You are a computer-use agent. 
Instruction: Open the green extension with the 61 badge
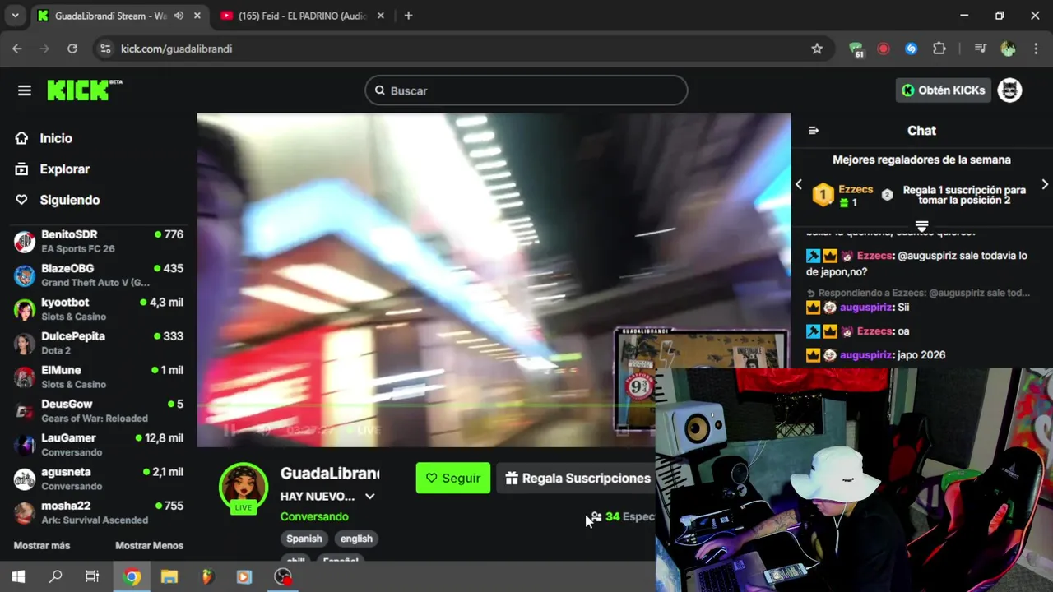click(x=856, y=49)
